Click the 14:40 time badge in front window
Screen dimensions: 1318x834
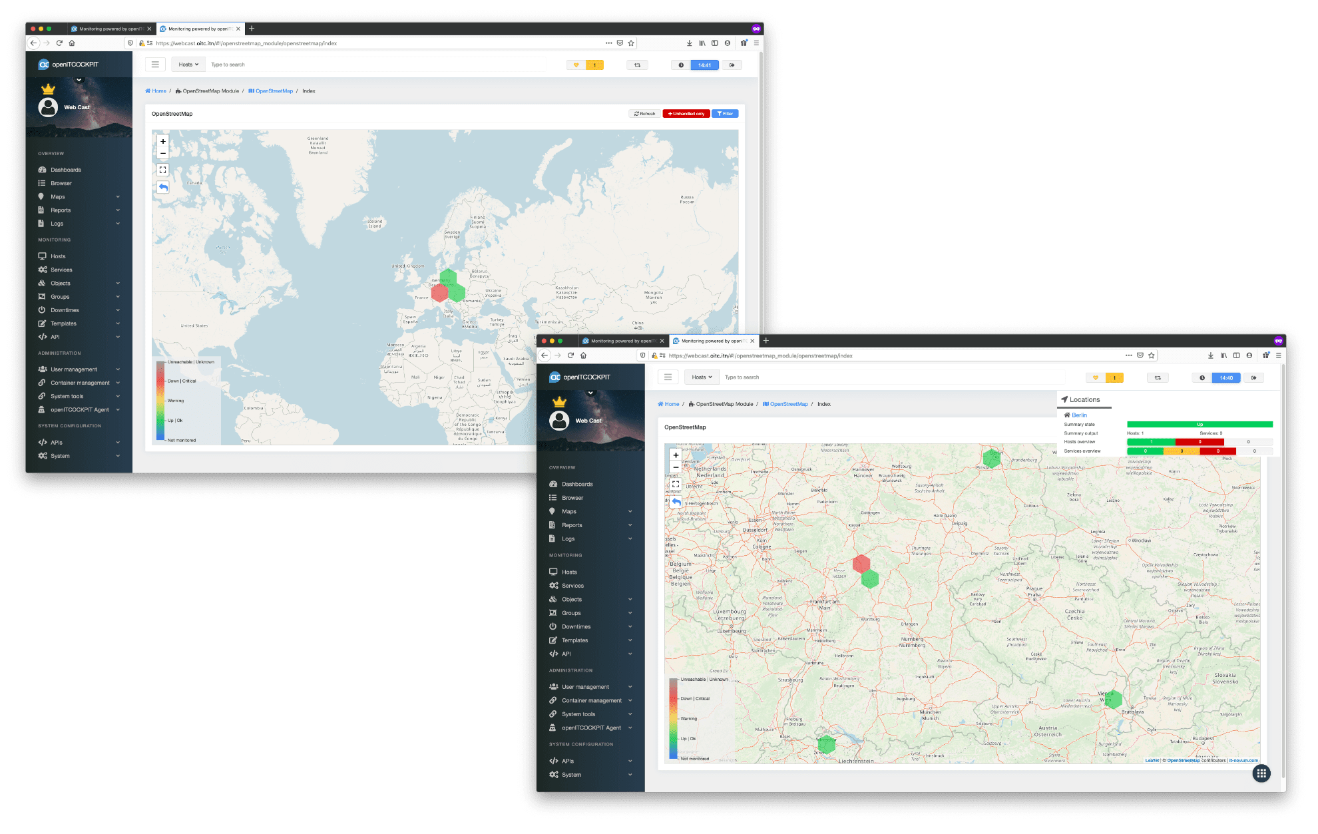tap(1226, 378)
